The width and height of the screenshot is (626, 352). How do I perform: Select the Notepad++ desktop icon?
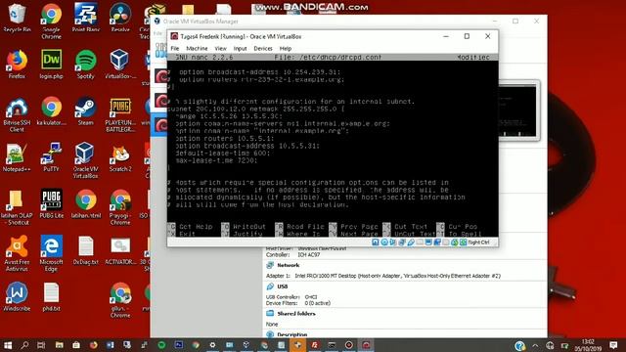pyautogui.click(x=17, y=157)
